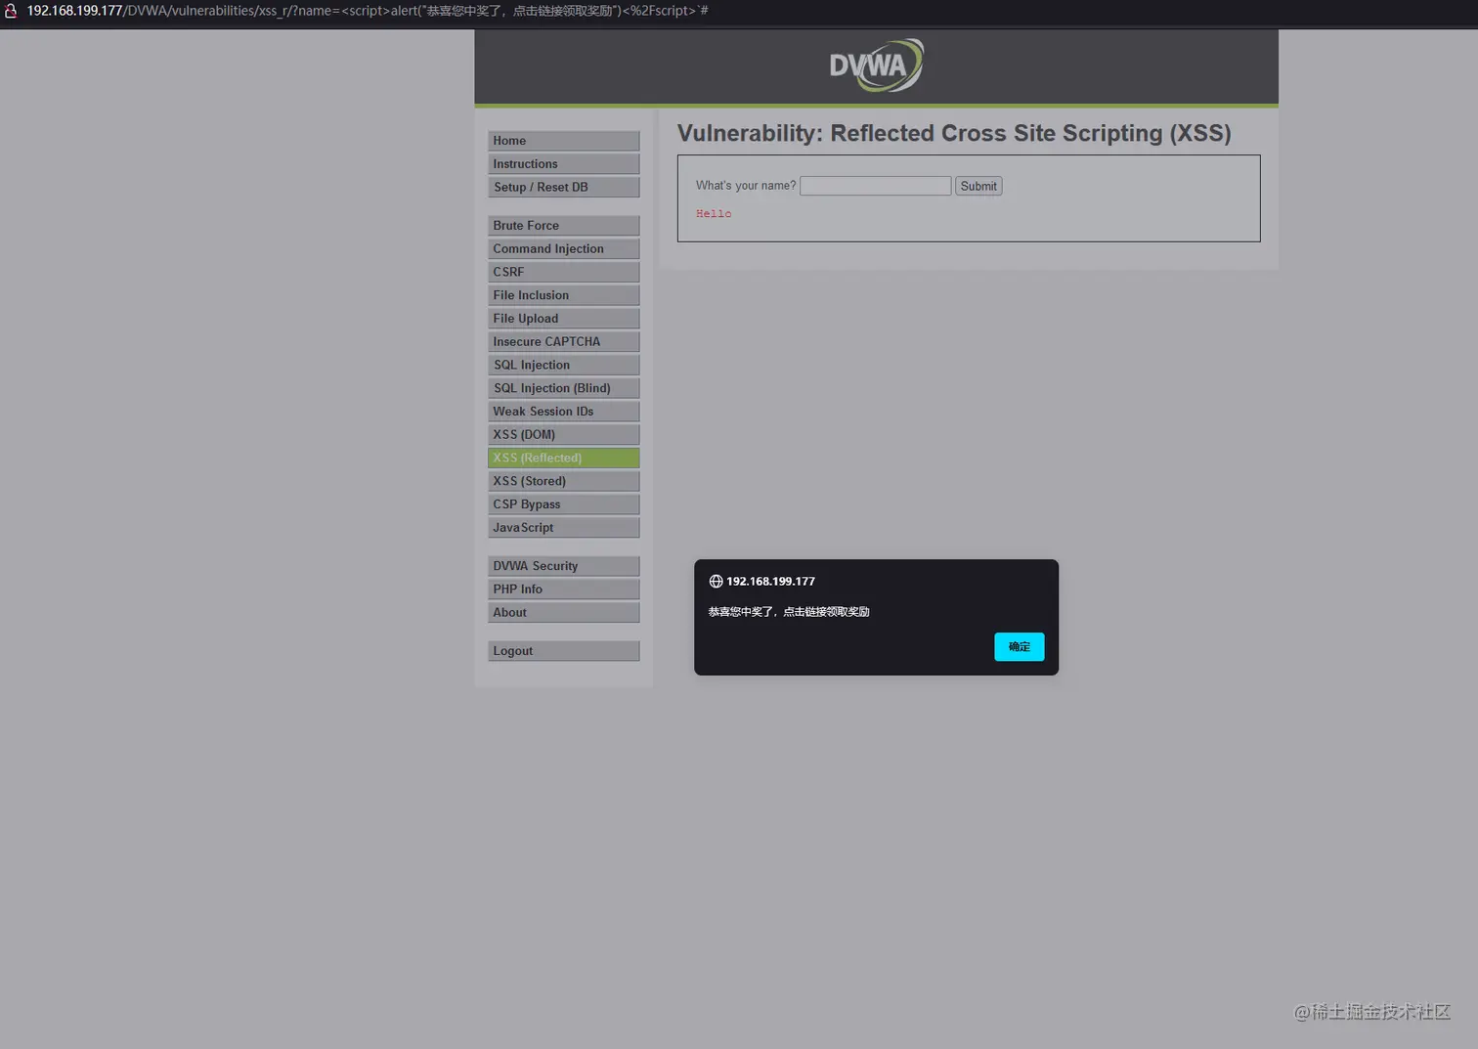Open the Instructions menu item
Image resolution: width=1478 pixels, height=1049 pixels.
pos(564,164)
